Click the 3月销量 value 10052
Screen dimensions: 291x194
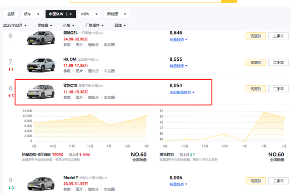(58, 155)
